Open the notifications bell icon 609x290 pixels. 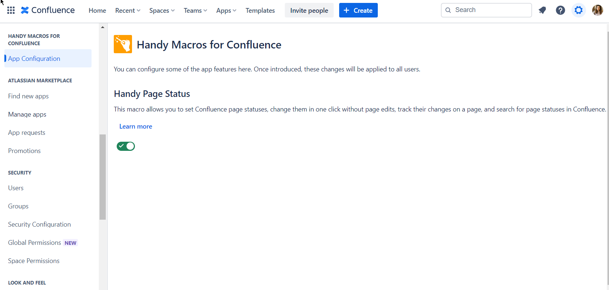pos(542,10)
